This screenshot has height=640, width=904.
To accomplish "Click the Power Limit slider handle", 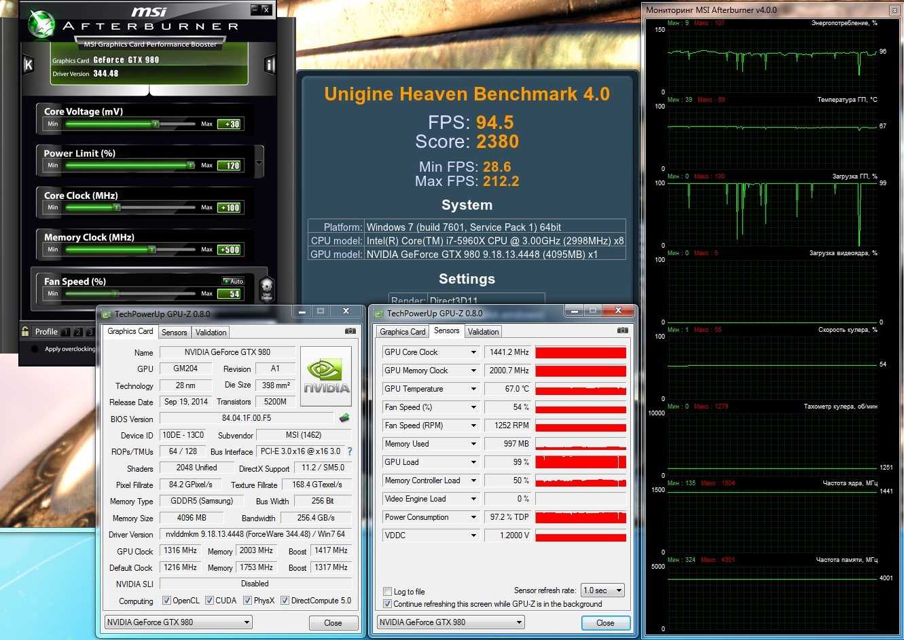I will pyautogui.click(x=191, y=165).
